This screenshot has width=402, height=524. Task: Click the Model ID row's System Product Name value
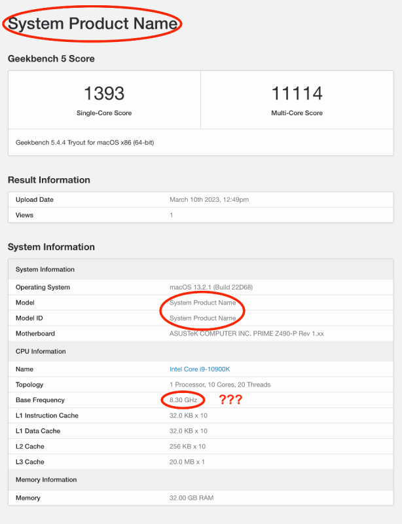202,318
